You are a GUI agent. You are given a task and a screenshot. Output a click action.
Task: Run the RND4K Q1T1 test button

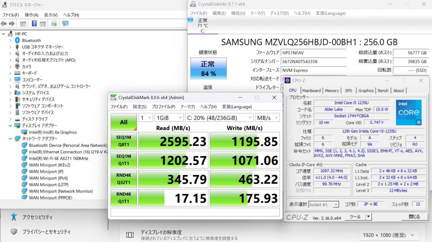tap(124, 197)
